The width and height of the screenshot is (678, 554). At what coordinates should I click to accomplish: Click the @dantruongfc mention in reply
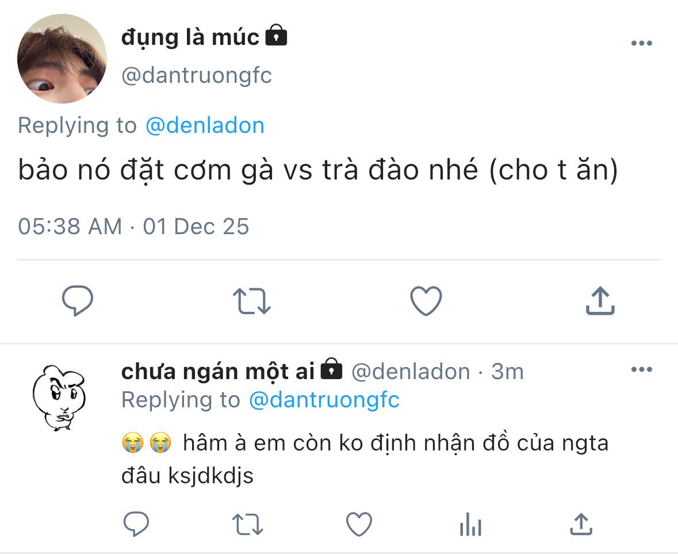324,400
